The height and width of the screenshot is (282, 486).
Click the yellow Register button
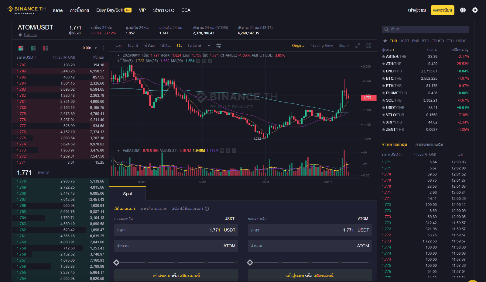[442, 10]
